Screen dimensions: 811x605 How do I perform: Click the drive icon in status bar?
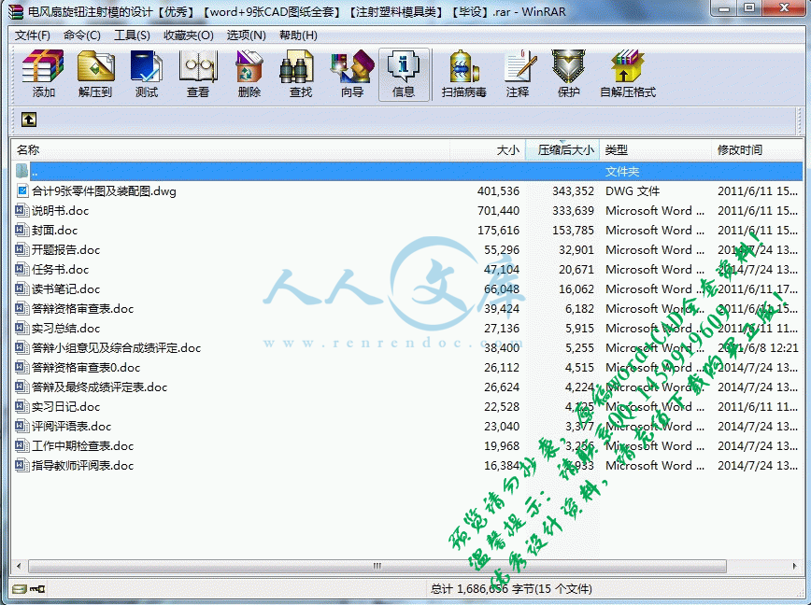pyautogui.click(x=19, y=588)
